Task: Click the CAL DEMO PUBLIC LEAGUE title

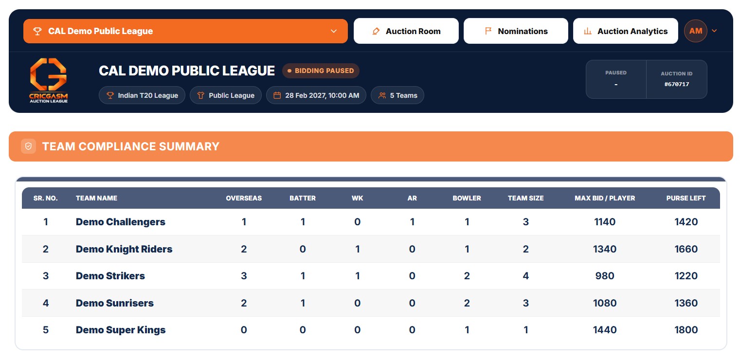Action: click(187, 71)
